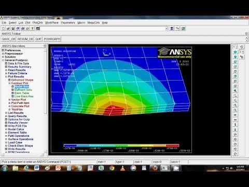Click the Report Generator toolbar icon
The height and width of the screenshot is (187, 249).
tap(27, 29)
